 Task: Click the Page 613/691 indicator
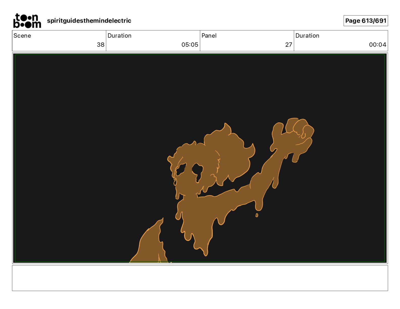(x=366, y=21)
